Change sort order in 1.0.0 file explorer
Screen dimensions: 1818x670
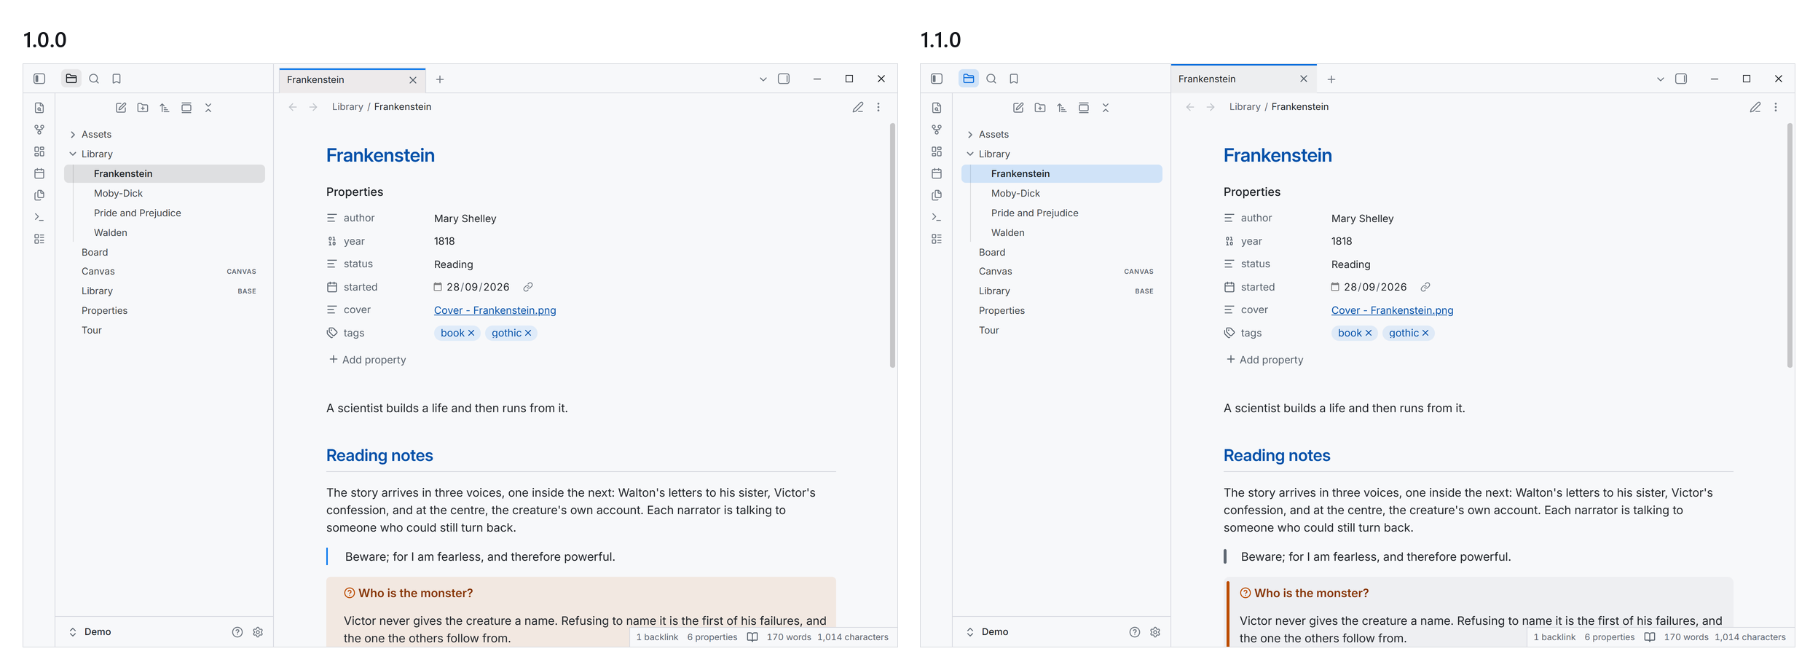(x=165, y=108)
